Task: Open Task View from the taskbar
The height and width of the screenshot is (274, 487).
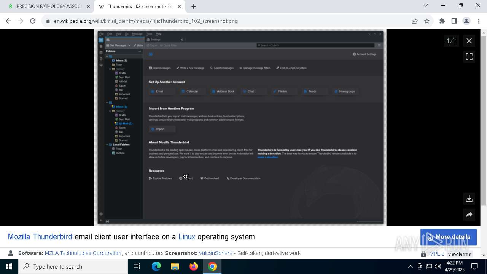Action: (x=137, y=266)
